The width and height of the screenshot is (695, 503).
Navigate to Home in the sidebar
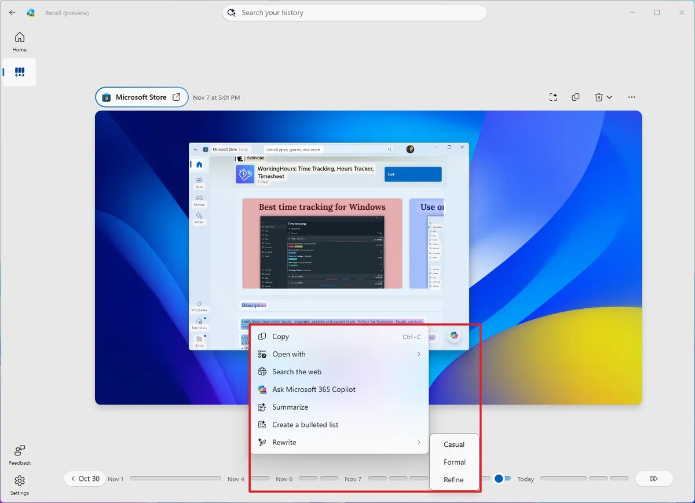point(19,41)
